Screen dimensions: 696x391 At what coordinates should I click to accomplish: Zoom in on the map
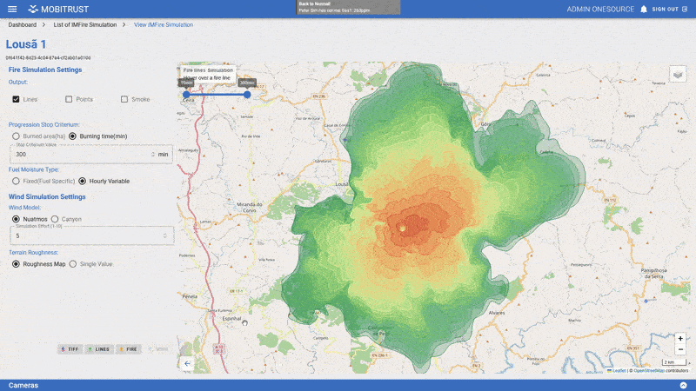pyautogui.click(x=680, y=338)
